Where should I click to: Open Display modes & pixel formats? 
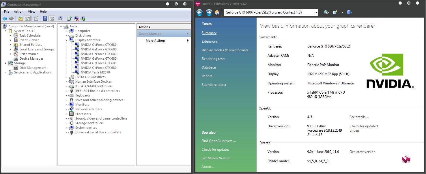pyautogui.click(x=225, y=50)
